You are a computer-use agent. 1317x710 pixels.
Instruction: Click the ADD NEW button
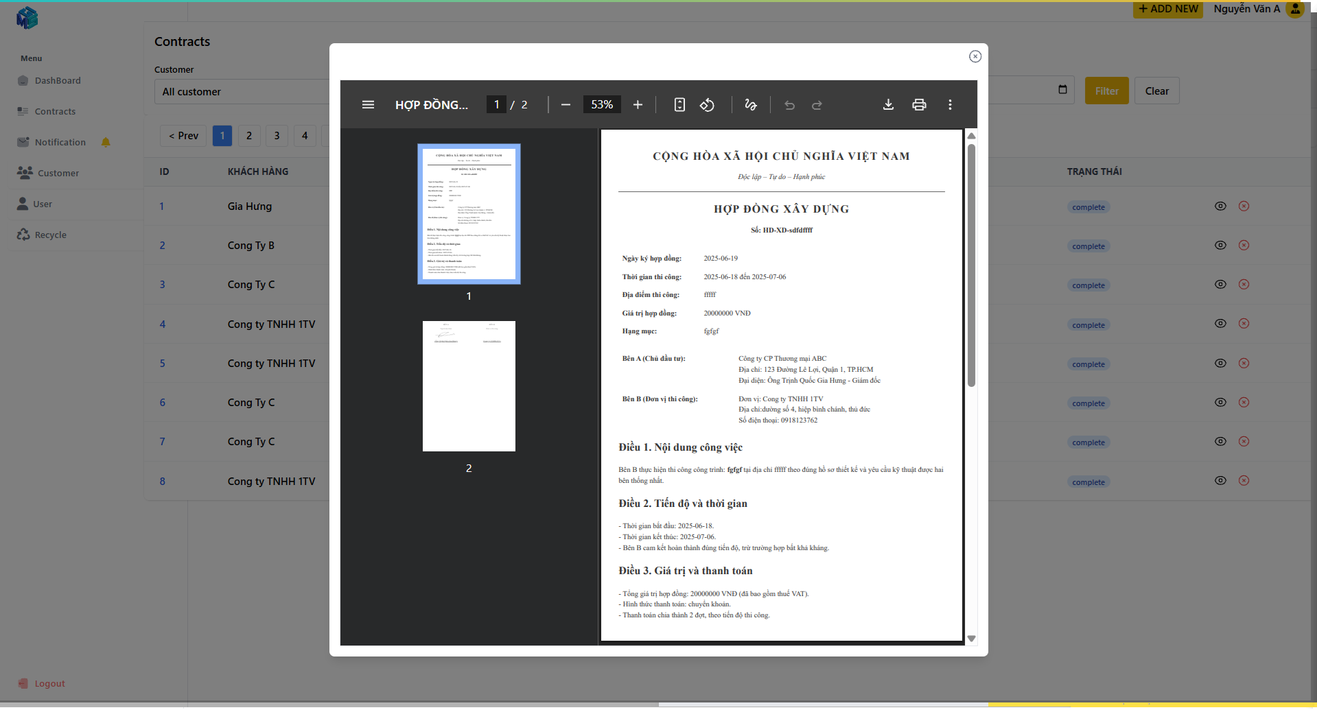pyautogui.click(x=1167, y=9)
